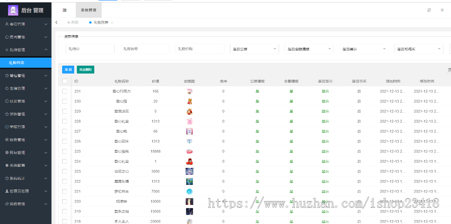The width and height of the screenshot is (451, 224).
Task: Close the 礼物列表 tab with its x
Action: (112, 23)
